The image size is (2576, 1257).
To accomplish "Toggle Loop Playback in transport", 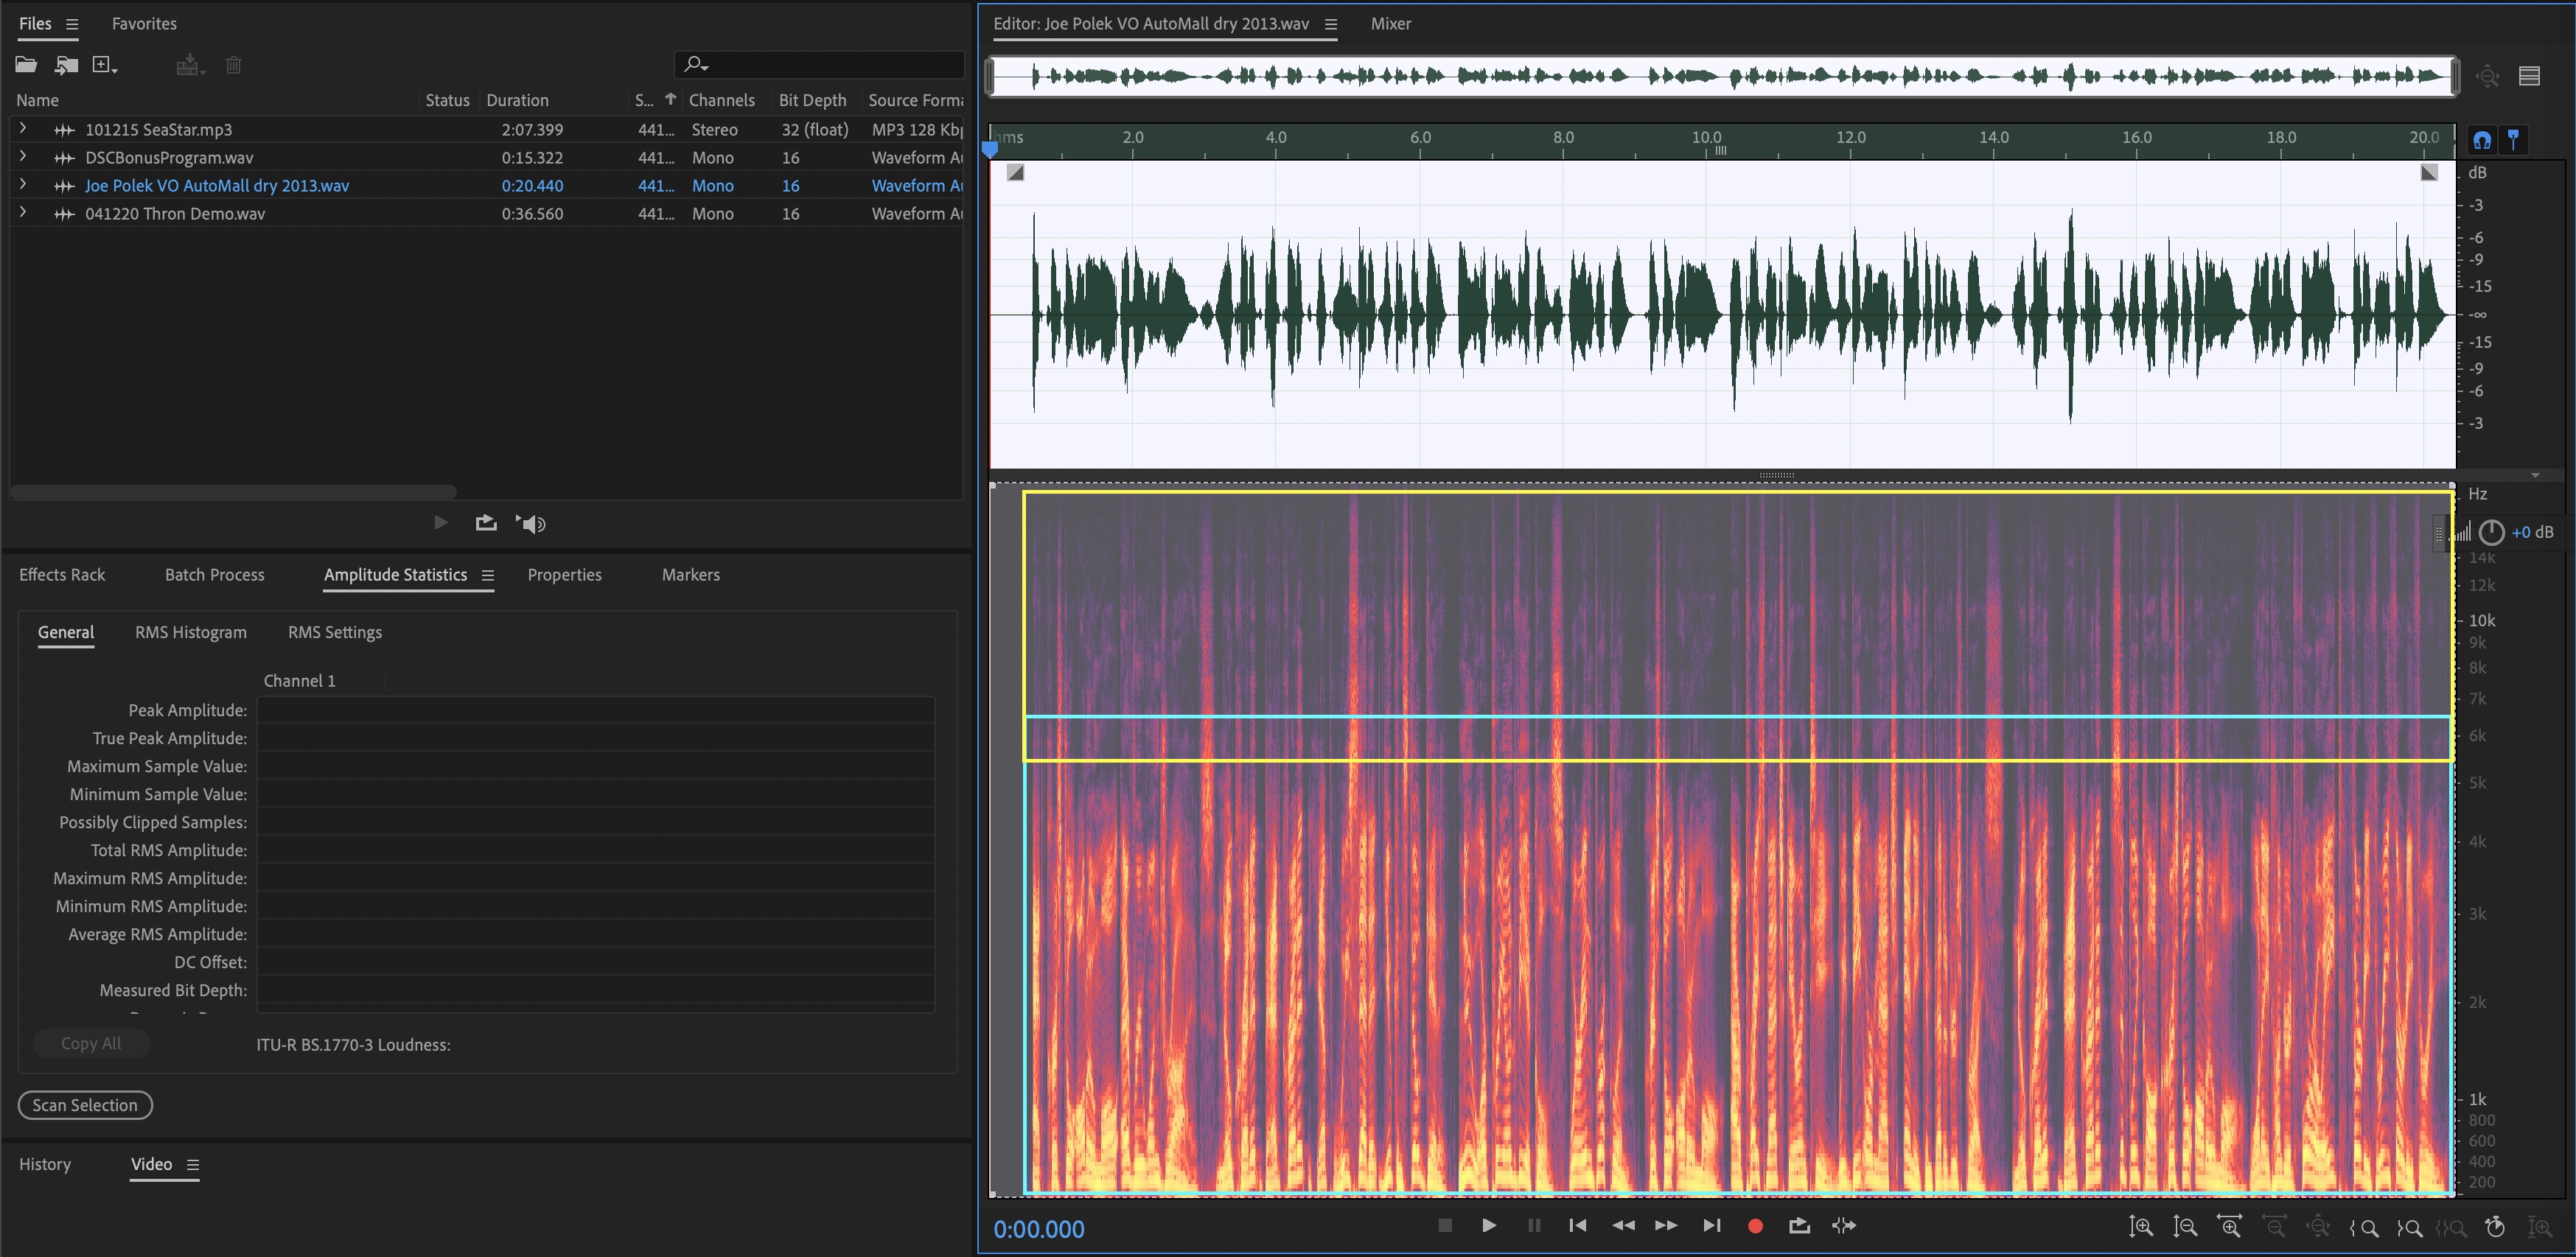I will 1799,1226.
